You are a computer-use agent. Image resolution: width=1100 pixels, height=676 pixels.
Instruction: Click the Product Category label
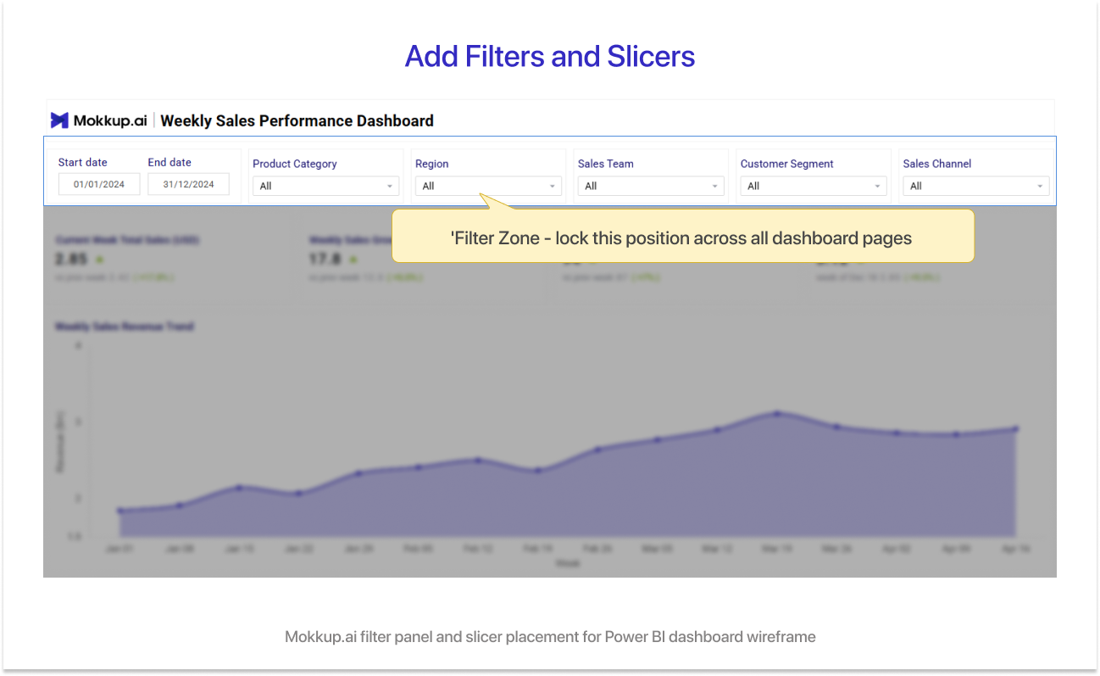point(295,164)
